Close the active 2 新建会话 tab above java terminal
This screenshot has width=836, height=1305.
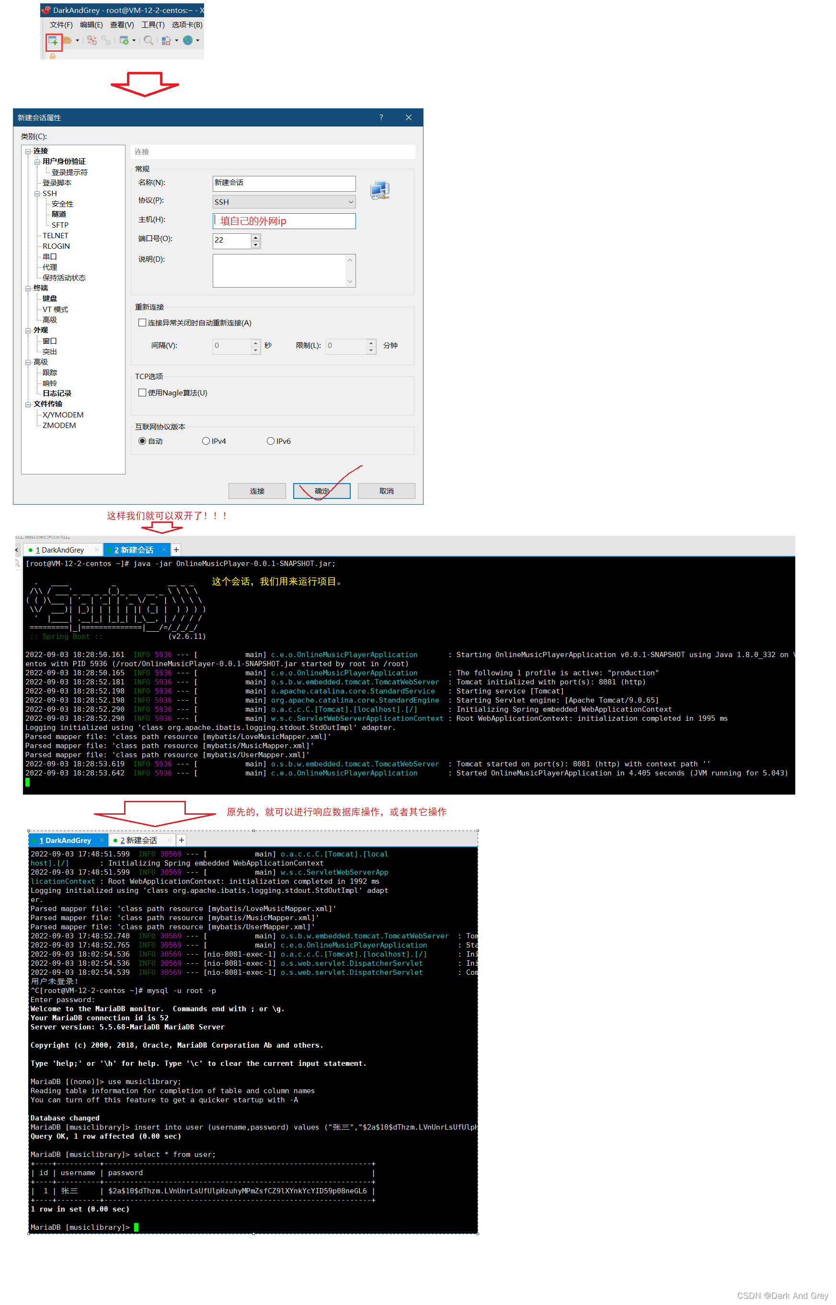[x=164, y=550]
